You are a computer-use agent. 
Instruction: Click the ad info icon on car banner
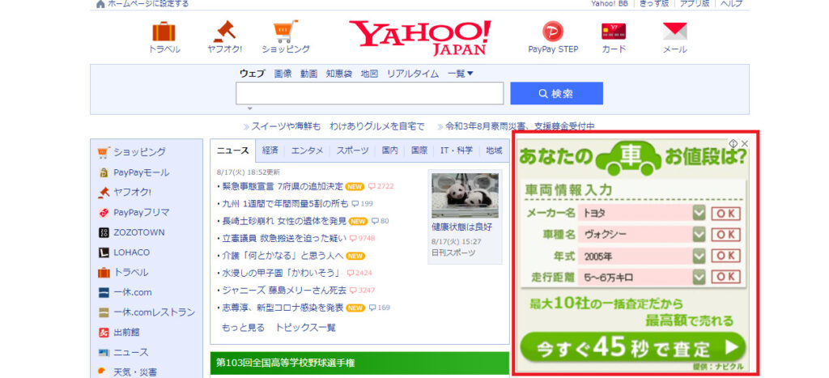tap(733, 143)
